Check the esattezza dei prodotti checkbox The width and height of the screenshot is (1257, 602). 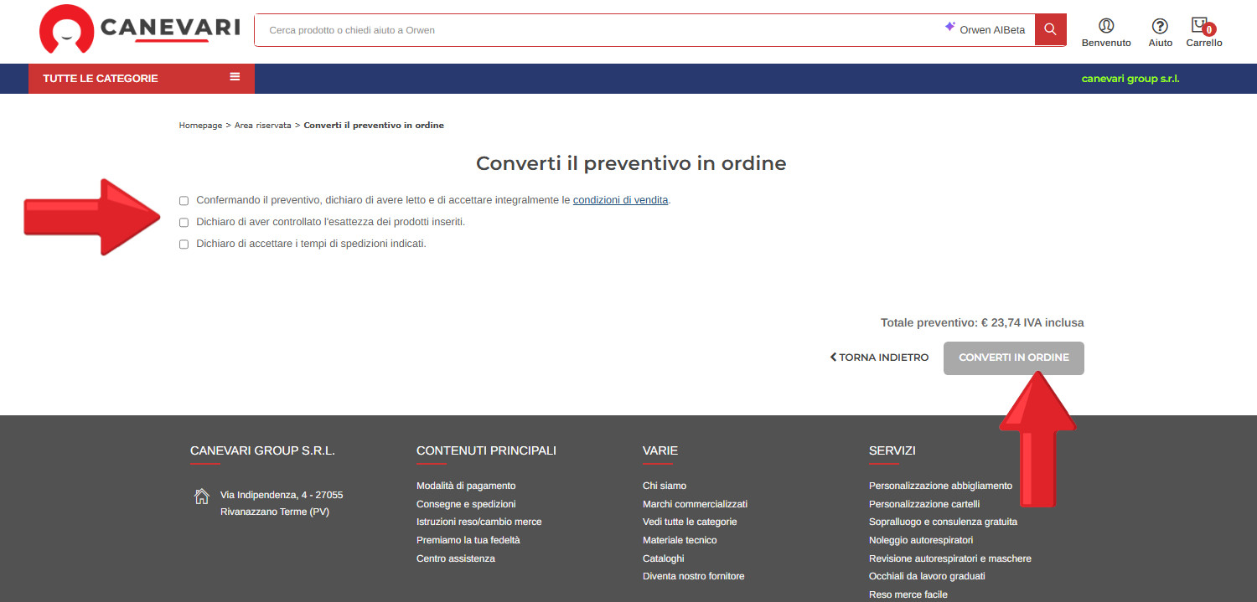tap(184, 223)
